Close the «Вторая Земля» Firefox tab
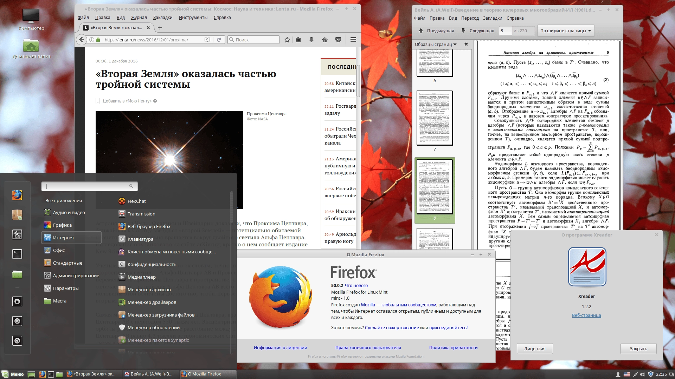The image size is (675, 379). pyautogui.click(x=148, y=28)
